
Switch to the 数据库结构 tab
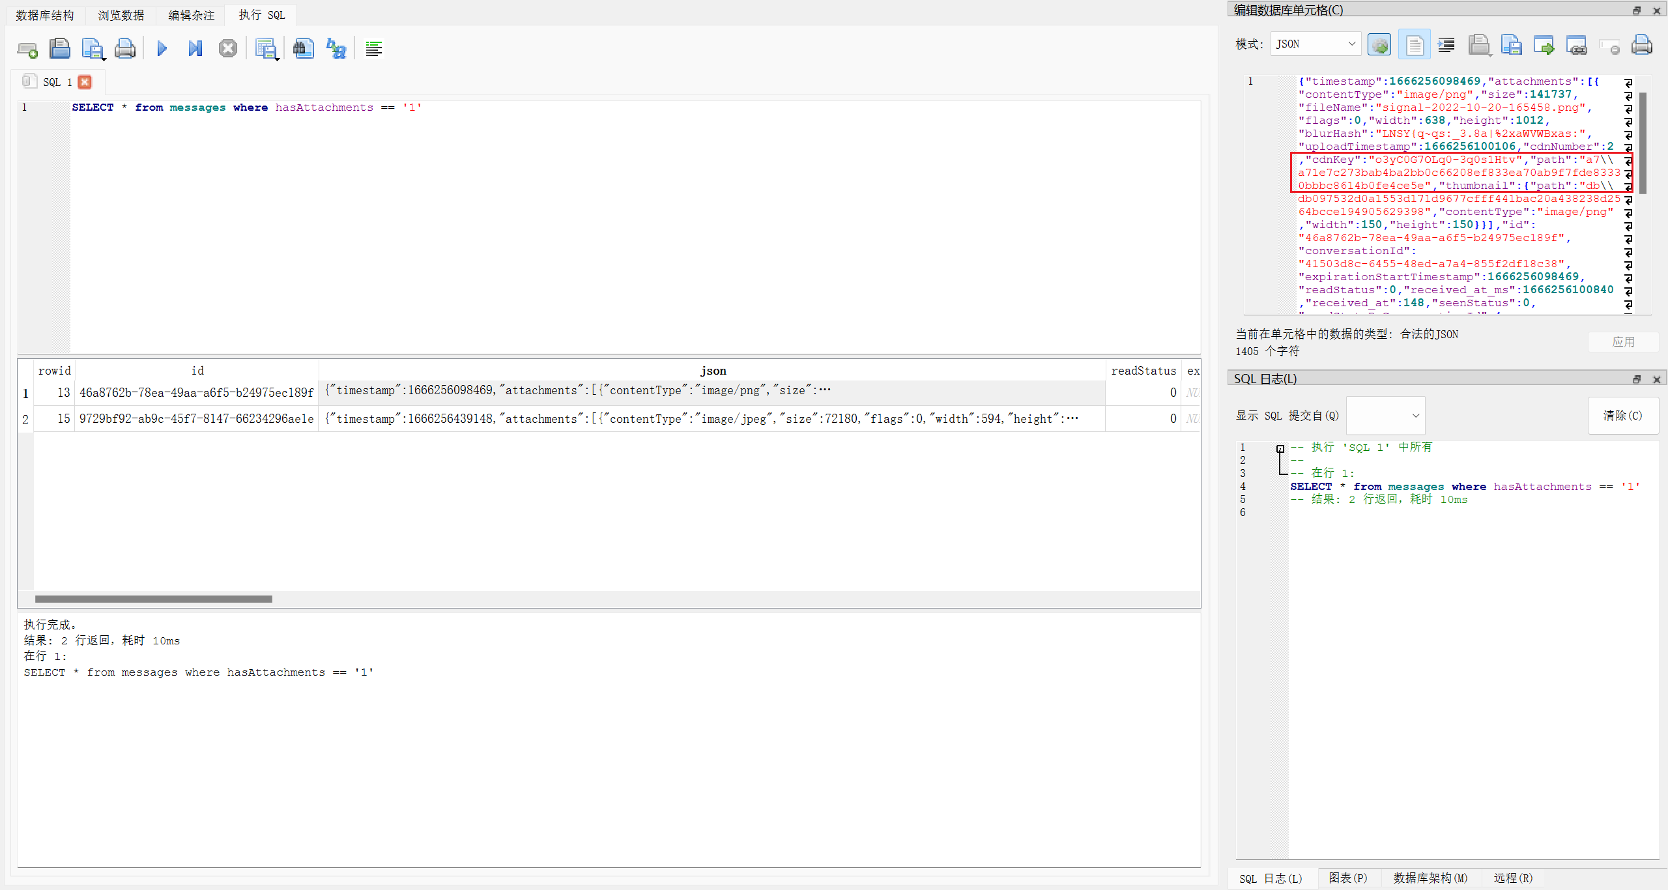pos(45,15)
